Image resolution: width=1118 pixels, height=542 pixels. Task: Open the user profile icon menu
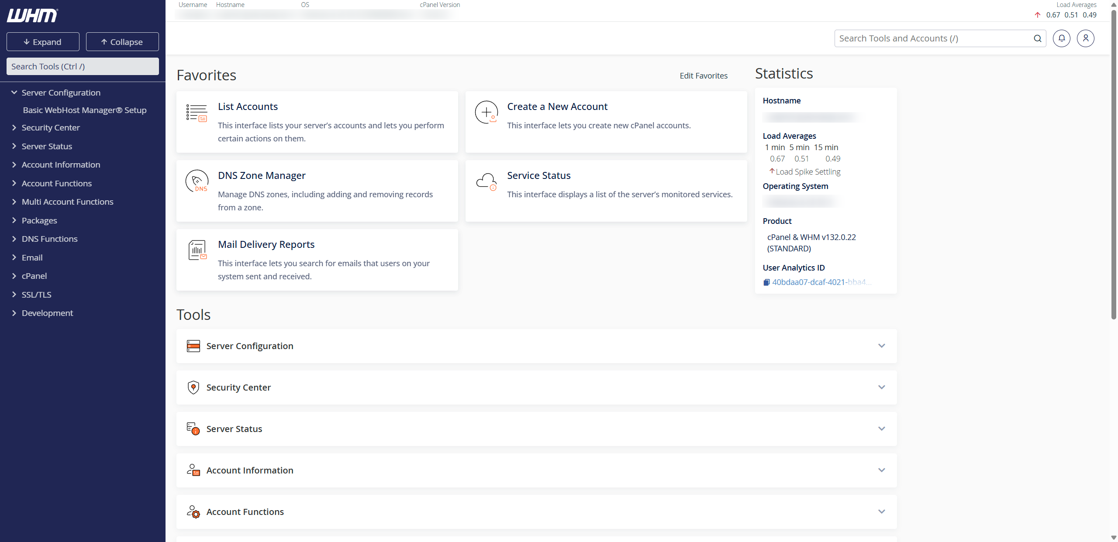point(1085,38)
